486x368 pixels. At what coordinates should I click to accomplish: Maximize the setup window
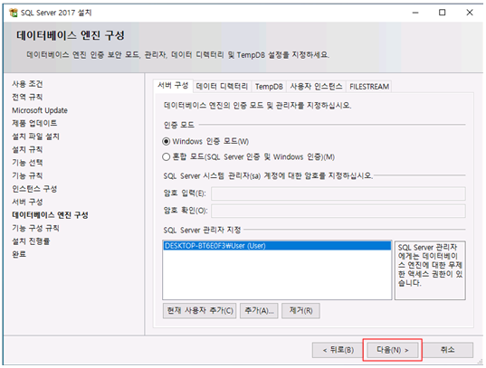pos(442,13)
